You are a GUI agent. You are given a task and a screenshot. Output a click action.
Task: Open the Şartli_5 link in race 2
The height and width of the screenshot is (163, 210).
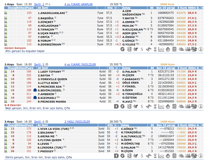tap(39, 64)
